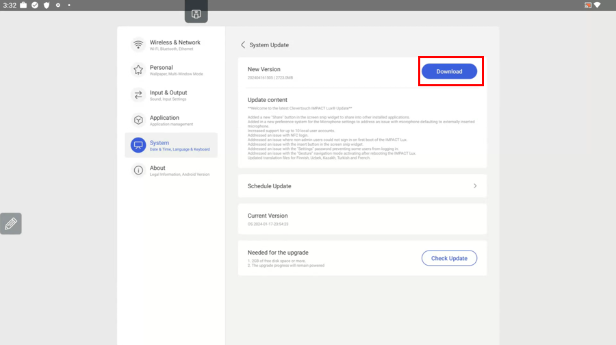This screenshot has width=616, height=345.
Task: Click the Application cube icon
Action: pyautogui.click(x=138, y=120)
